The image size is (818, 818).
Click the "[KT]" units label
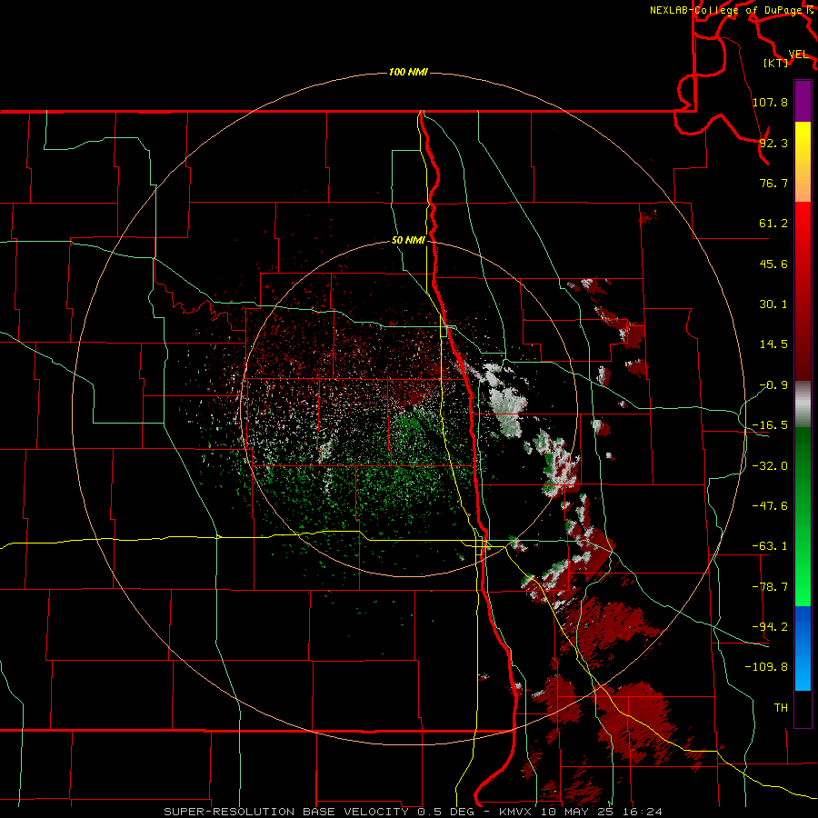click(776, 63)
